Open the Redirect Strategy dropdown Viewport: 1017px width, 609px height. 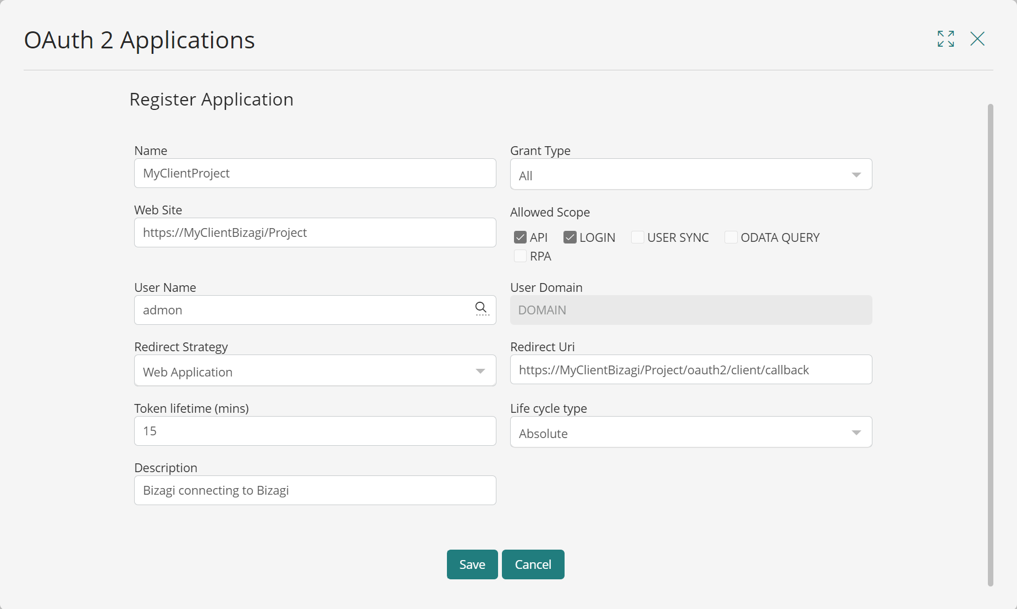315,370
